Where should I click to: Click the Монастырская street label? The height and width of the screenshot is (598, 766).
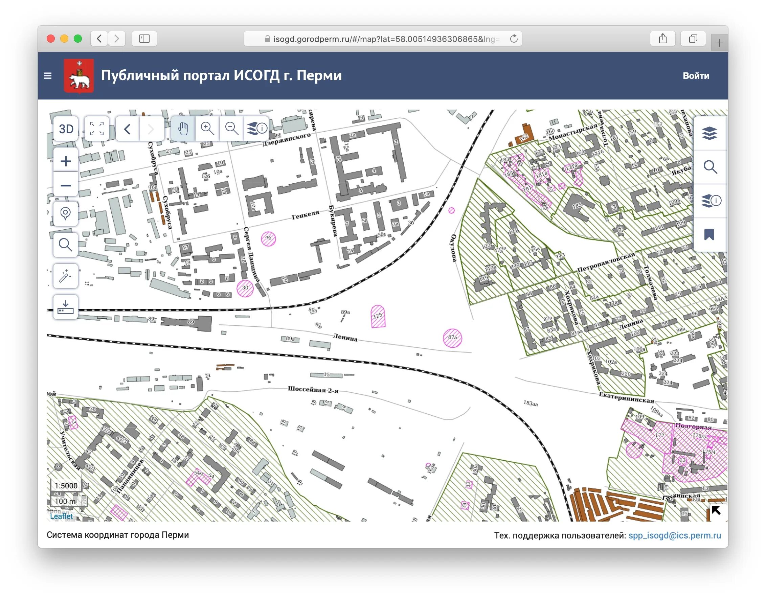[x=573, y=132]
